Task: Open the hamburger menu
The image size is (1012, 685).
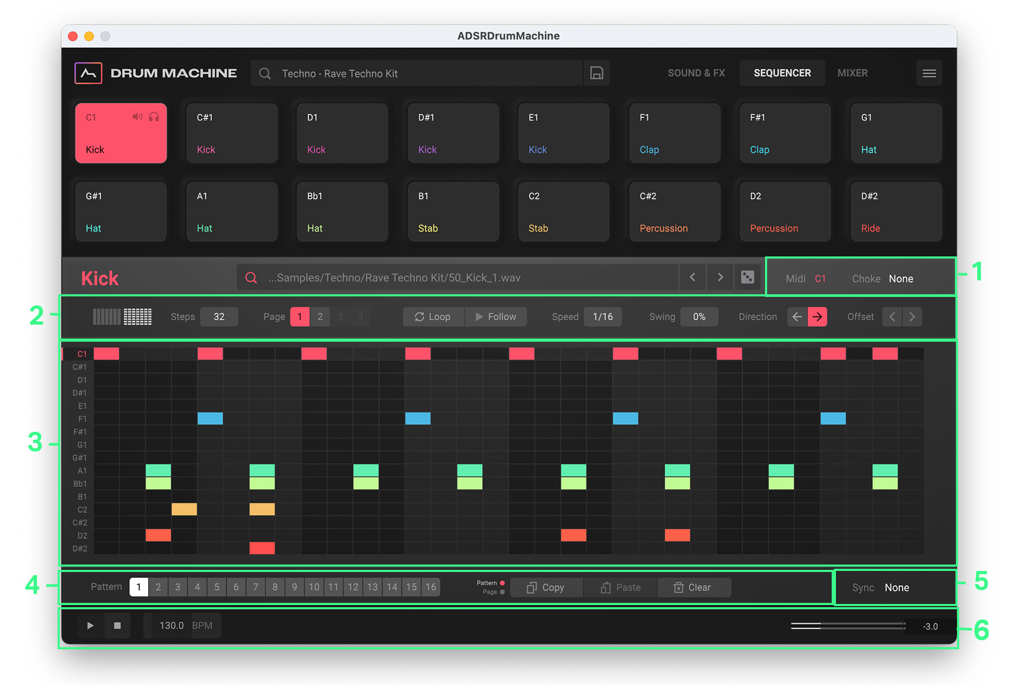Action: (929, 73)
